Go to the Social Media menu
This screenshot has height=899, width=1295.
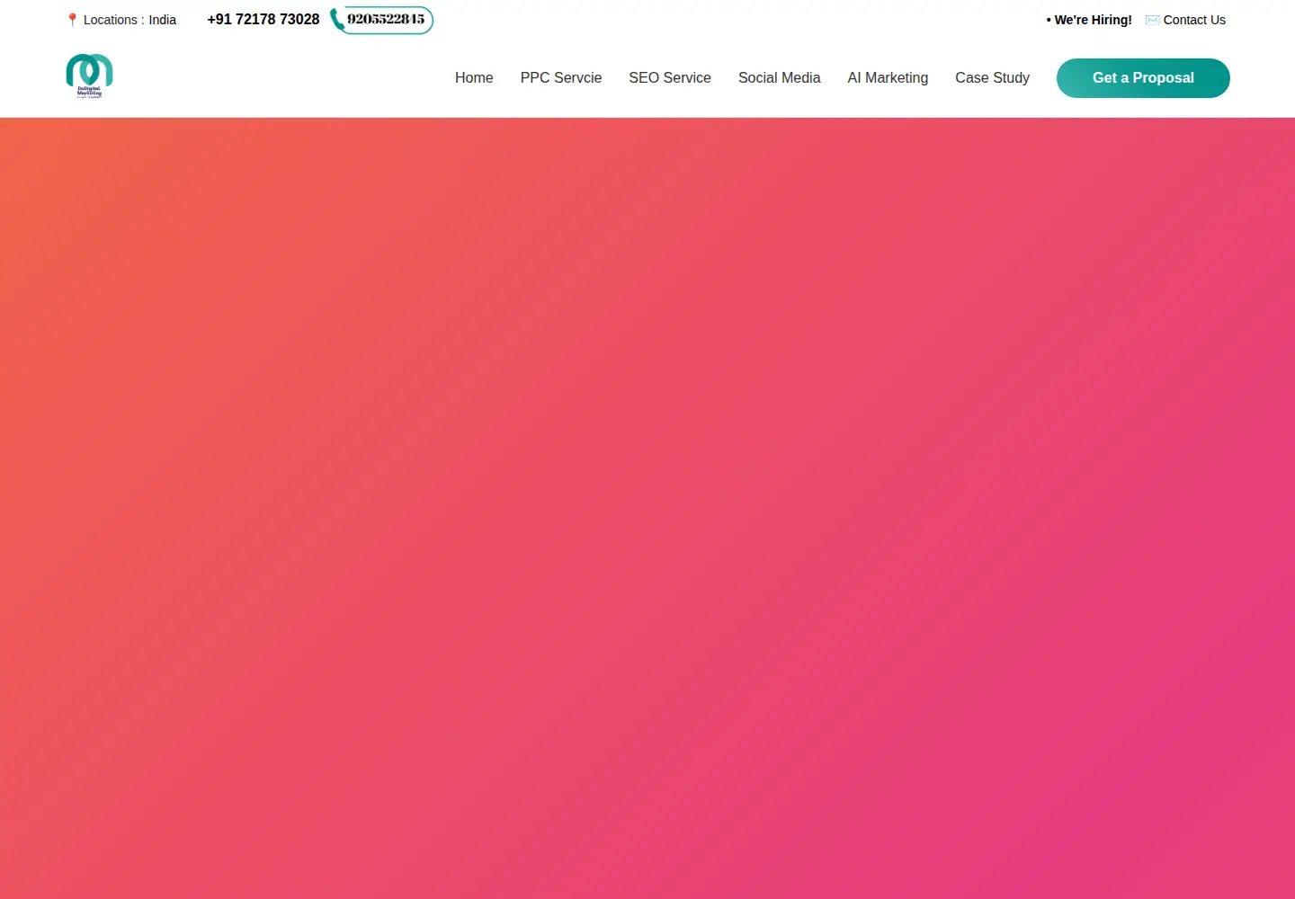click(x=780, y=78)
